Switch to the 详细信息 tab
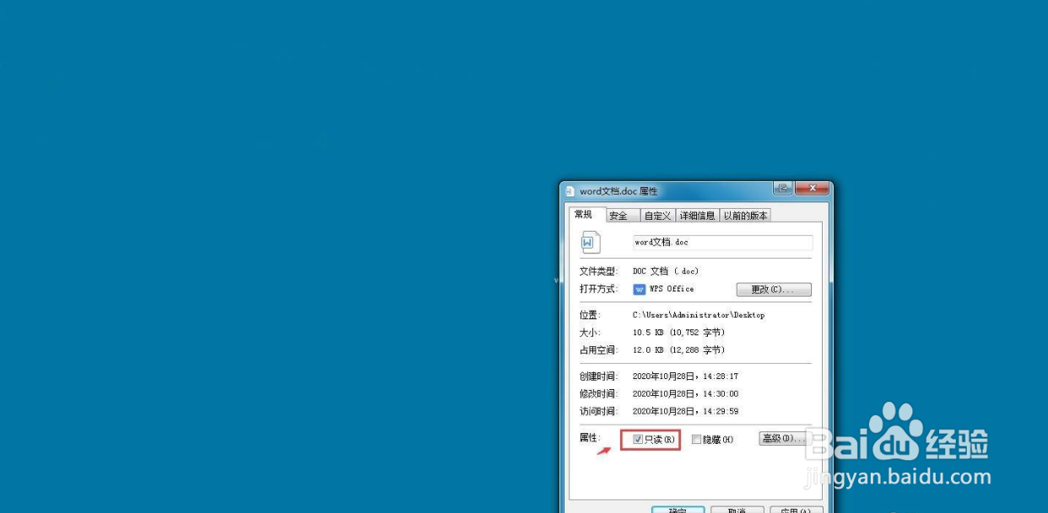The width and height of the screenshot is (1048, 513). coord(697,216)
